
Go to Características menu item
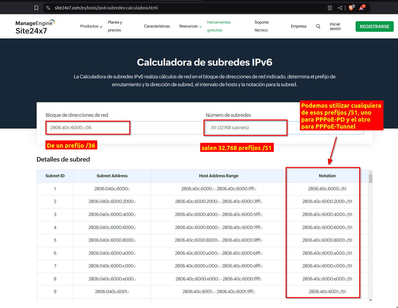point(157,26)
